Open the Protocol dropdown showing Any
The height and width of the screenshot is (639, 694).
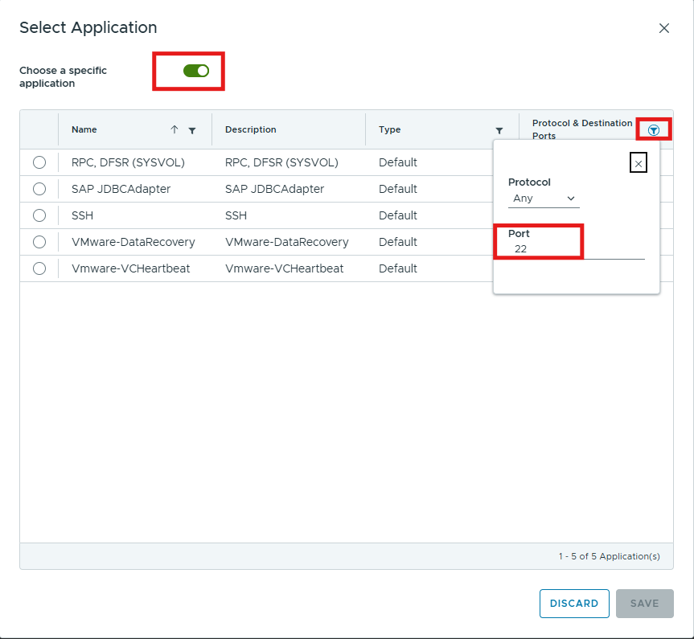[544, 199]
